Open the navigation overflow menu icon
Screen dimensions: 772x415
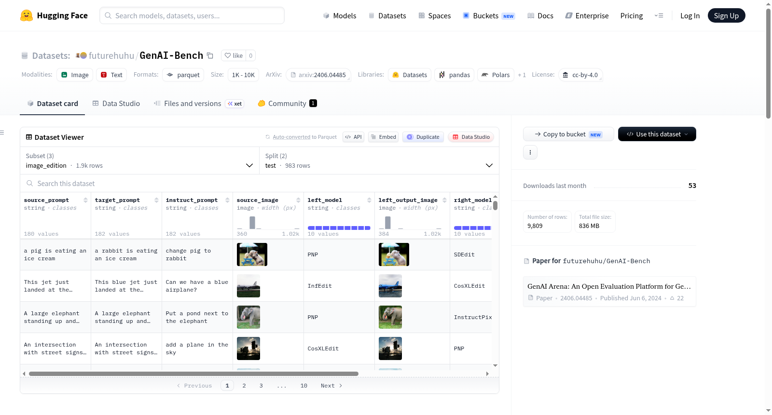pyautogui.click(x=659, y=15)
